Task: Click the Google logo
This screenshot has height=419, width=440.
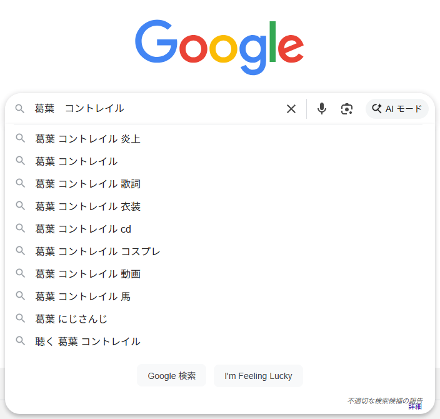Action: 219,46
